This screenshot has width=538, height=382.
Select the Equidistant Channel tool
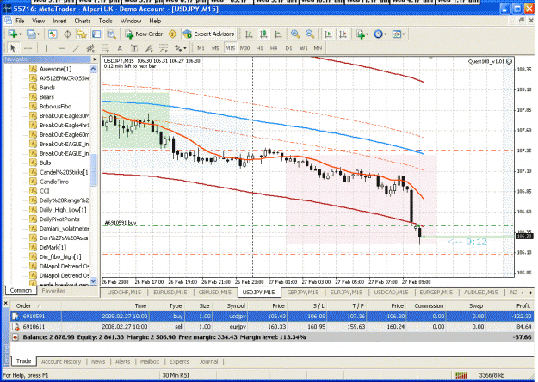(90, 48)
